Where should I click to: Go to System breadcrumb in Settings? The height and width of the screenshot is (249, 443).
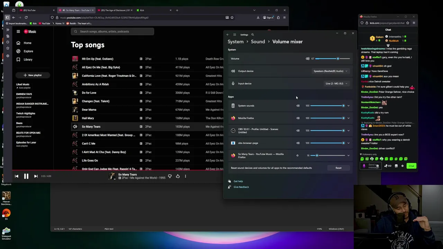(236, 41)
